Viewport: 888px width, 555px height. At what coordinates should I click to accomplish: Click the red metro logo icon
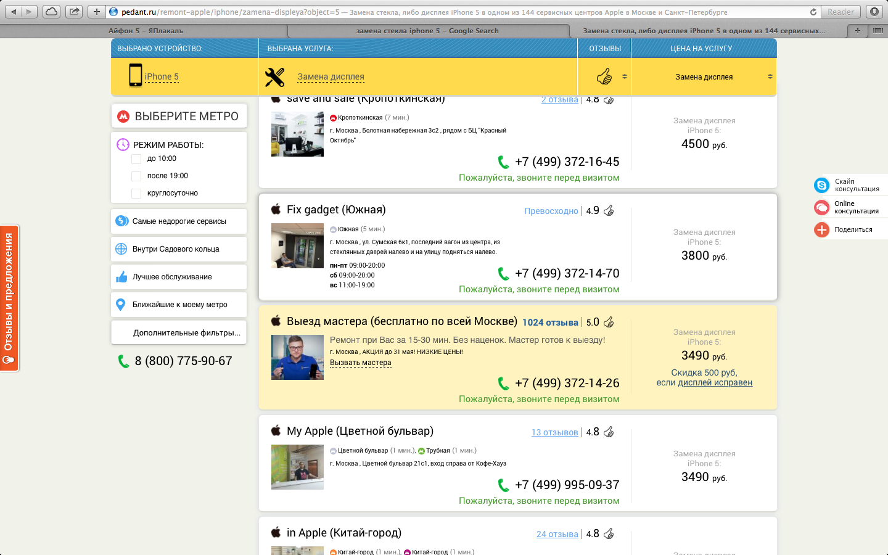click(123, 116)
